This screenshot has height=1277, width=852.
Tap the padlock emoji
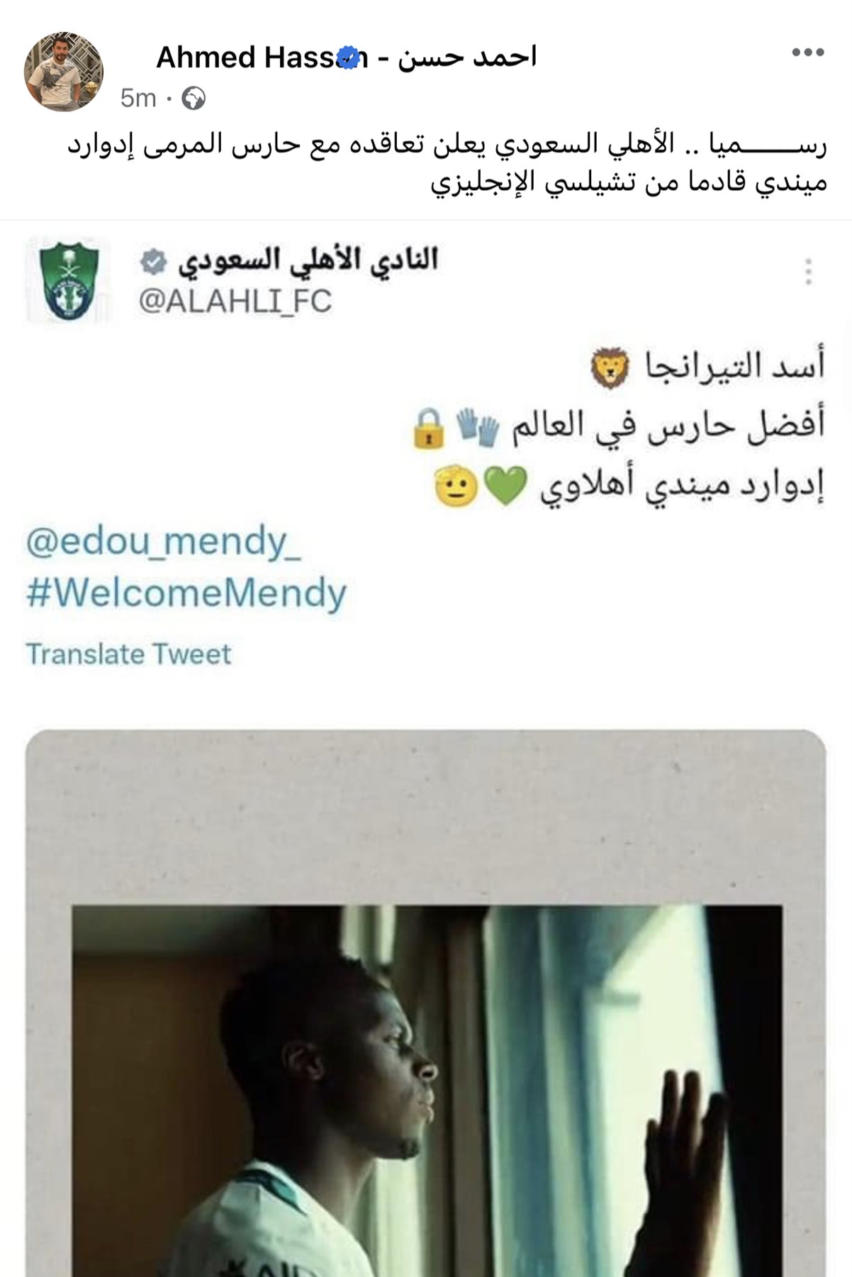[x=429, y=429]
